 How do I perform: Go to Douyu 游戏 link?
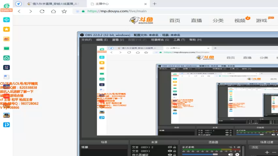pos(262,20)
